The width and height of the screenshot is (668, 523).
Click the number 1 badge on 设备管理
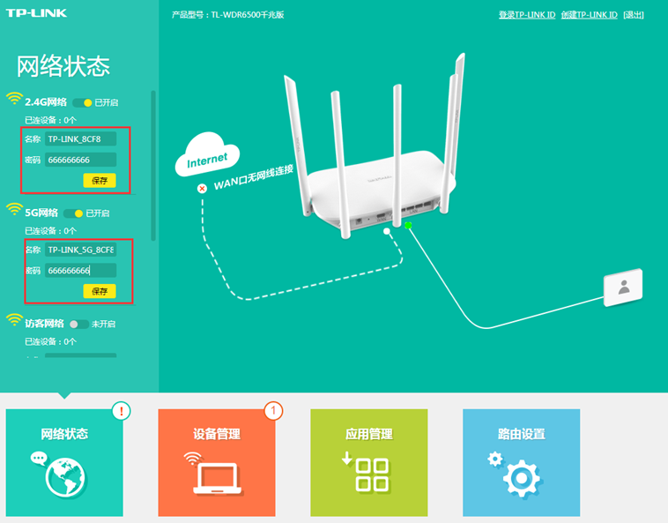[x=273, y=411]
